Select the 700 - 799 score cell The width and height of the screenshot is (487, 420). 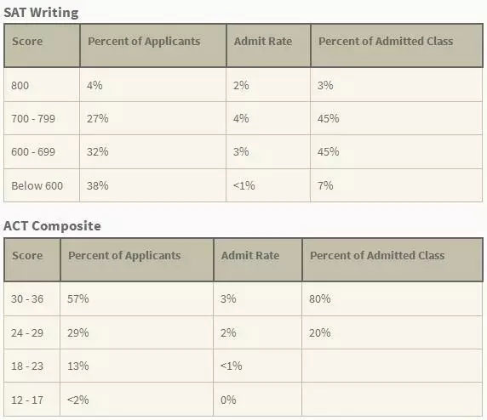click(x=42, y=118)
